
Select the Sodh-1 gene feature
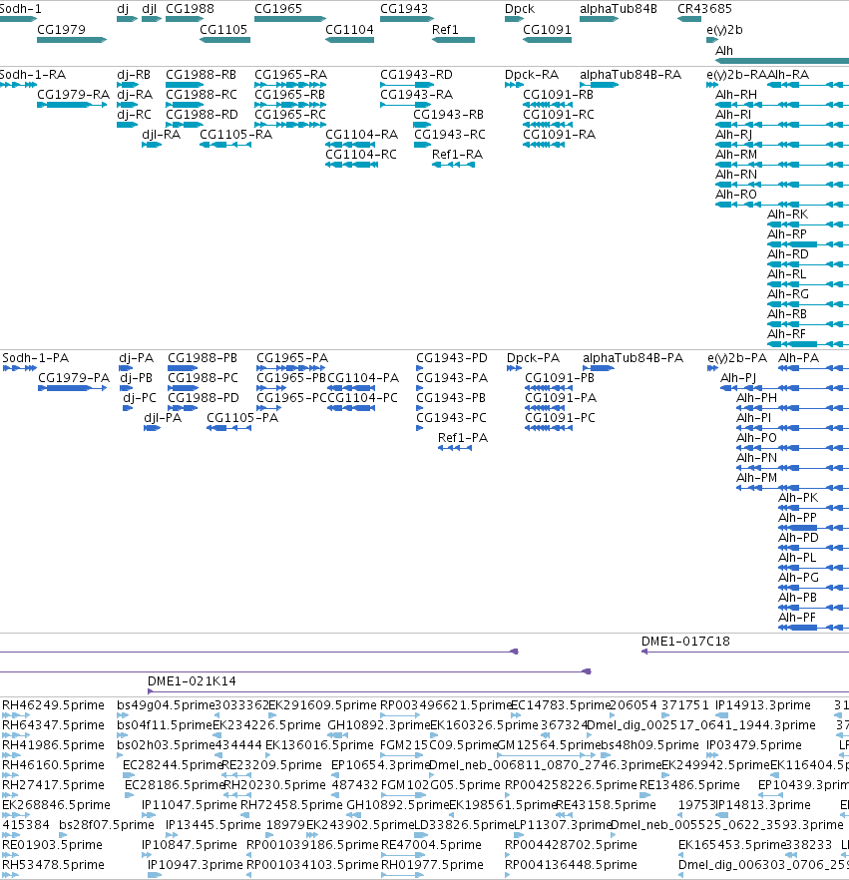[x=19, y=19]
